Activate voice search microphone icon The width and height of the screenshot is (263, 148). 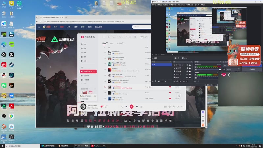coord(135,37)
